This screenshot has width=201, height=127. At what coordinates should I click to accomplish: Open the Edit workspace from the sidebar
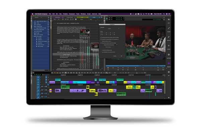pos(169,20)
